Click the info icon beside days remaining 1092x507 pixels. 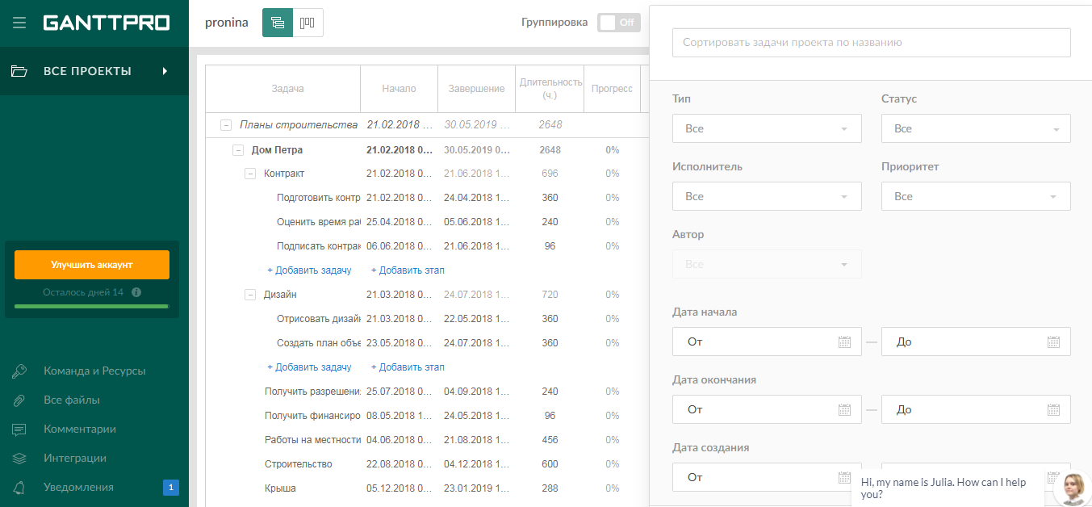pos(136,292)
